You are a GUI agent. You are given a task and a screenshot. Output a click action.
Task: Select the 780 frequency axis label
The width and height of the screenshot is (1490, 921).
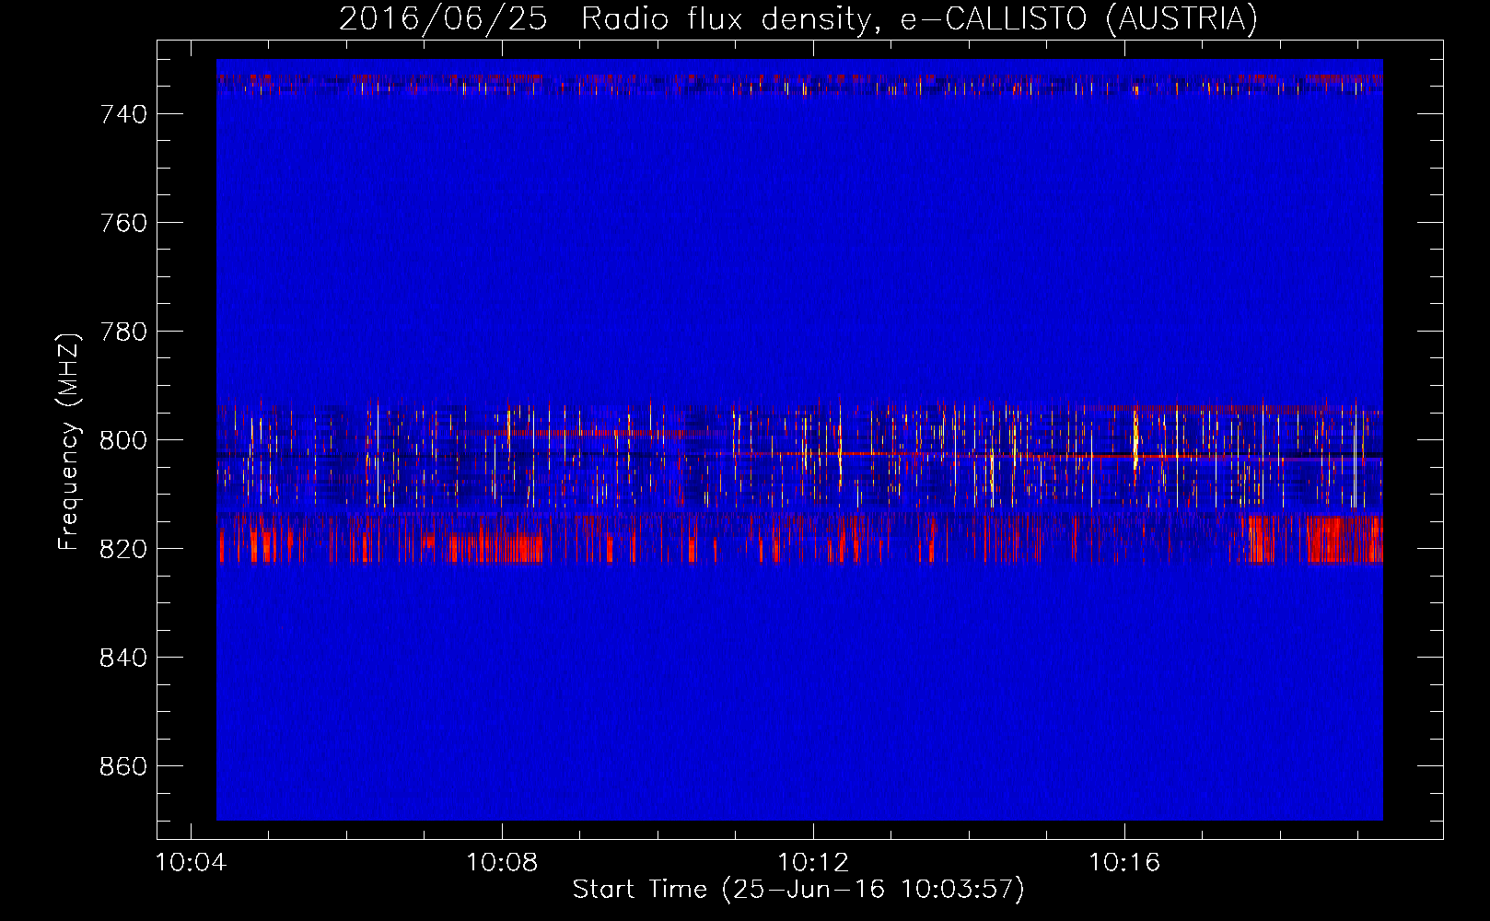pos(123,332)
